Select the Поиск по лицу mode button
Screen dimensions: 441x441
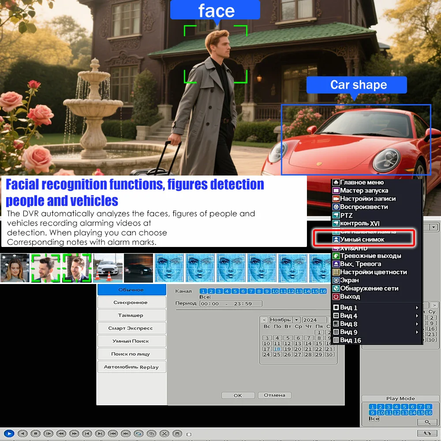[x=131, y=354]
